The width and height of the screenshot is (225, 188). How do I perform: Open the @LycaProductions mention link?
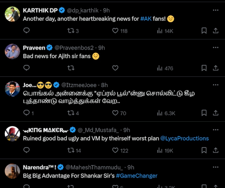(x=184, y=138)
